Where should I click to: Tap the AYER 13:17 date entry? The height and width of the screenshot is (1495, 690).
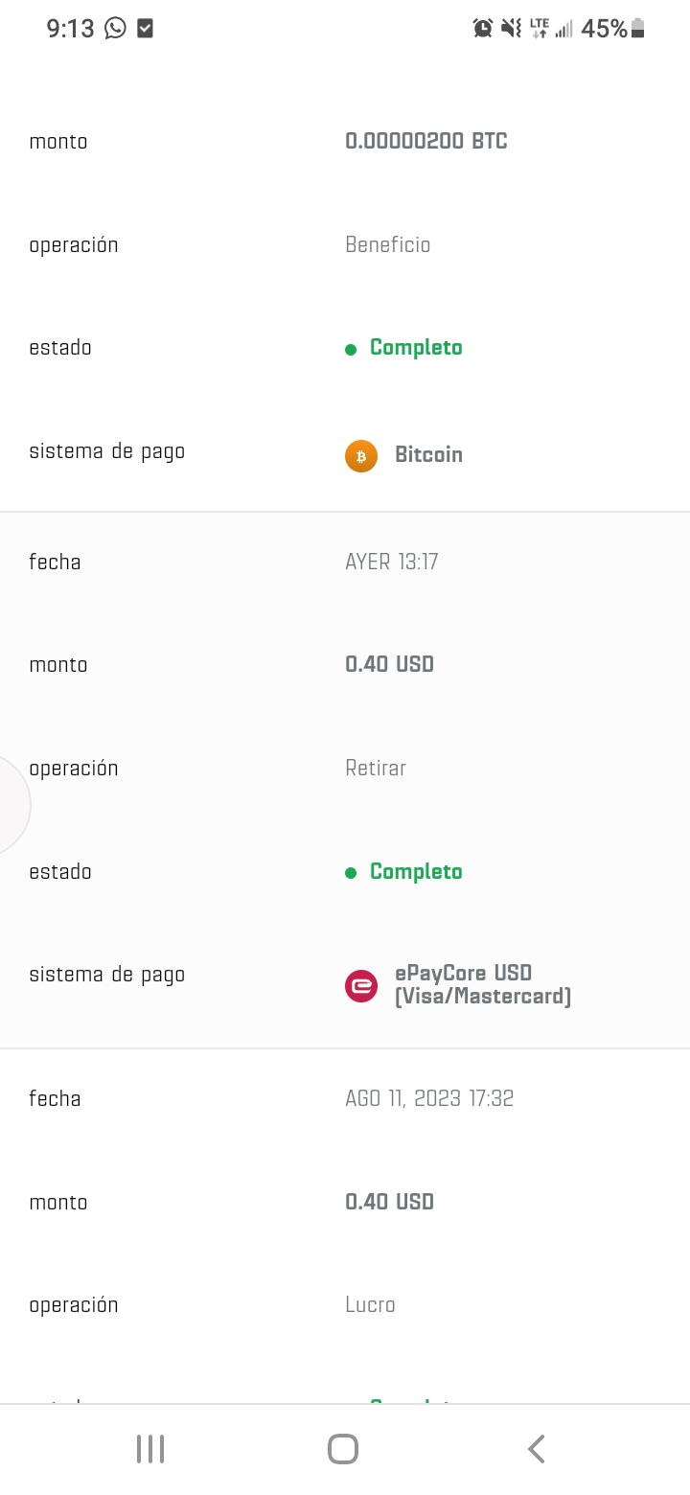(x=392, y=563)
